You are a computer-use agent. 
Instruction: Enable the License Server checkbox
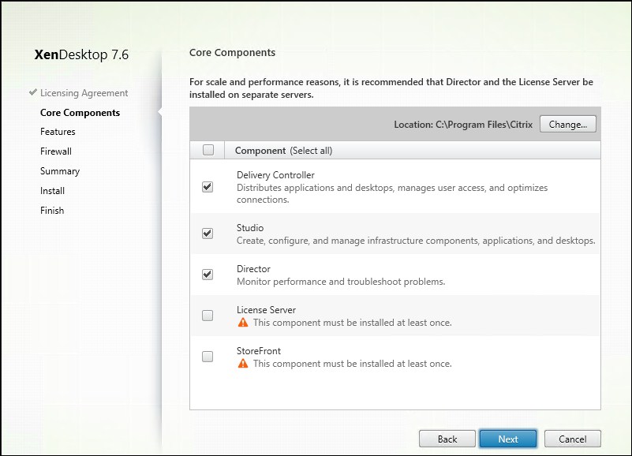(208, 316)
